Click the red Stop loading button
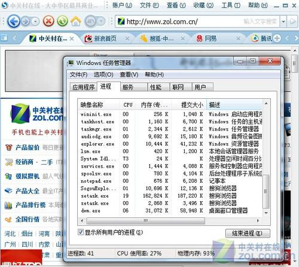The width and height of the screenshot is (299, 267). (48, 21)
